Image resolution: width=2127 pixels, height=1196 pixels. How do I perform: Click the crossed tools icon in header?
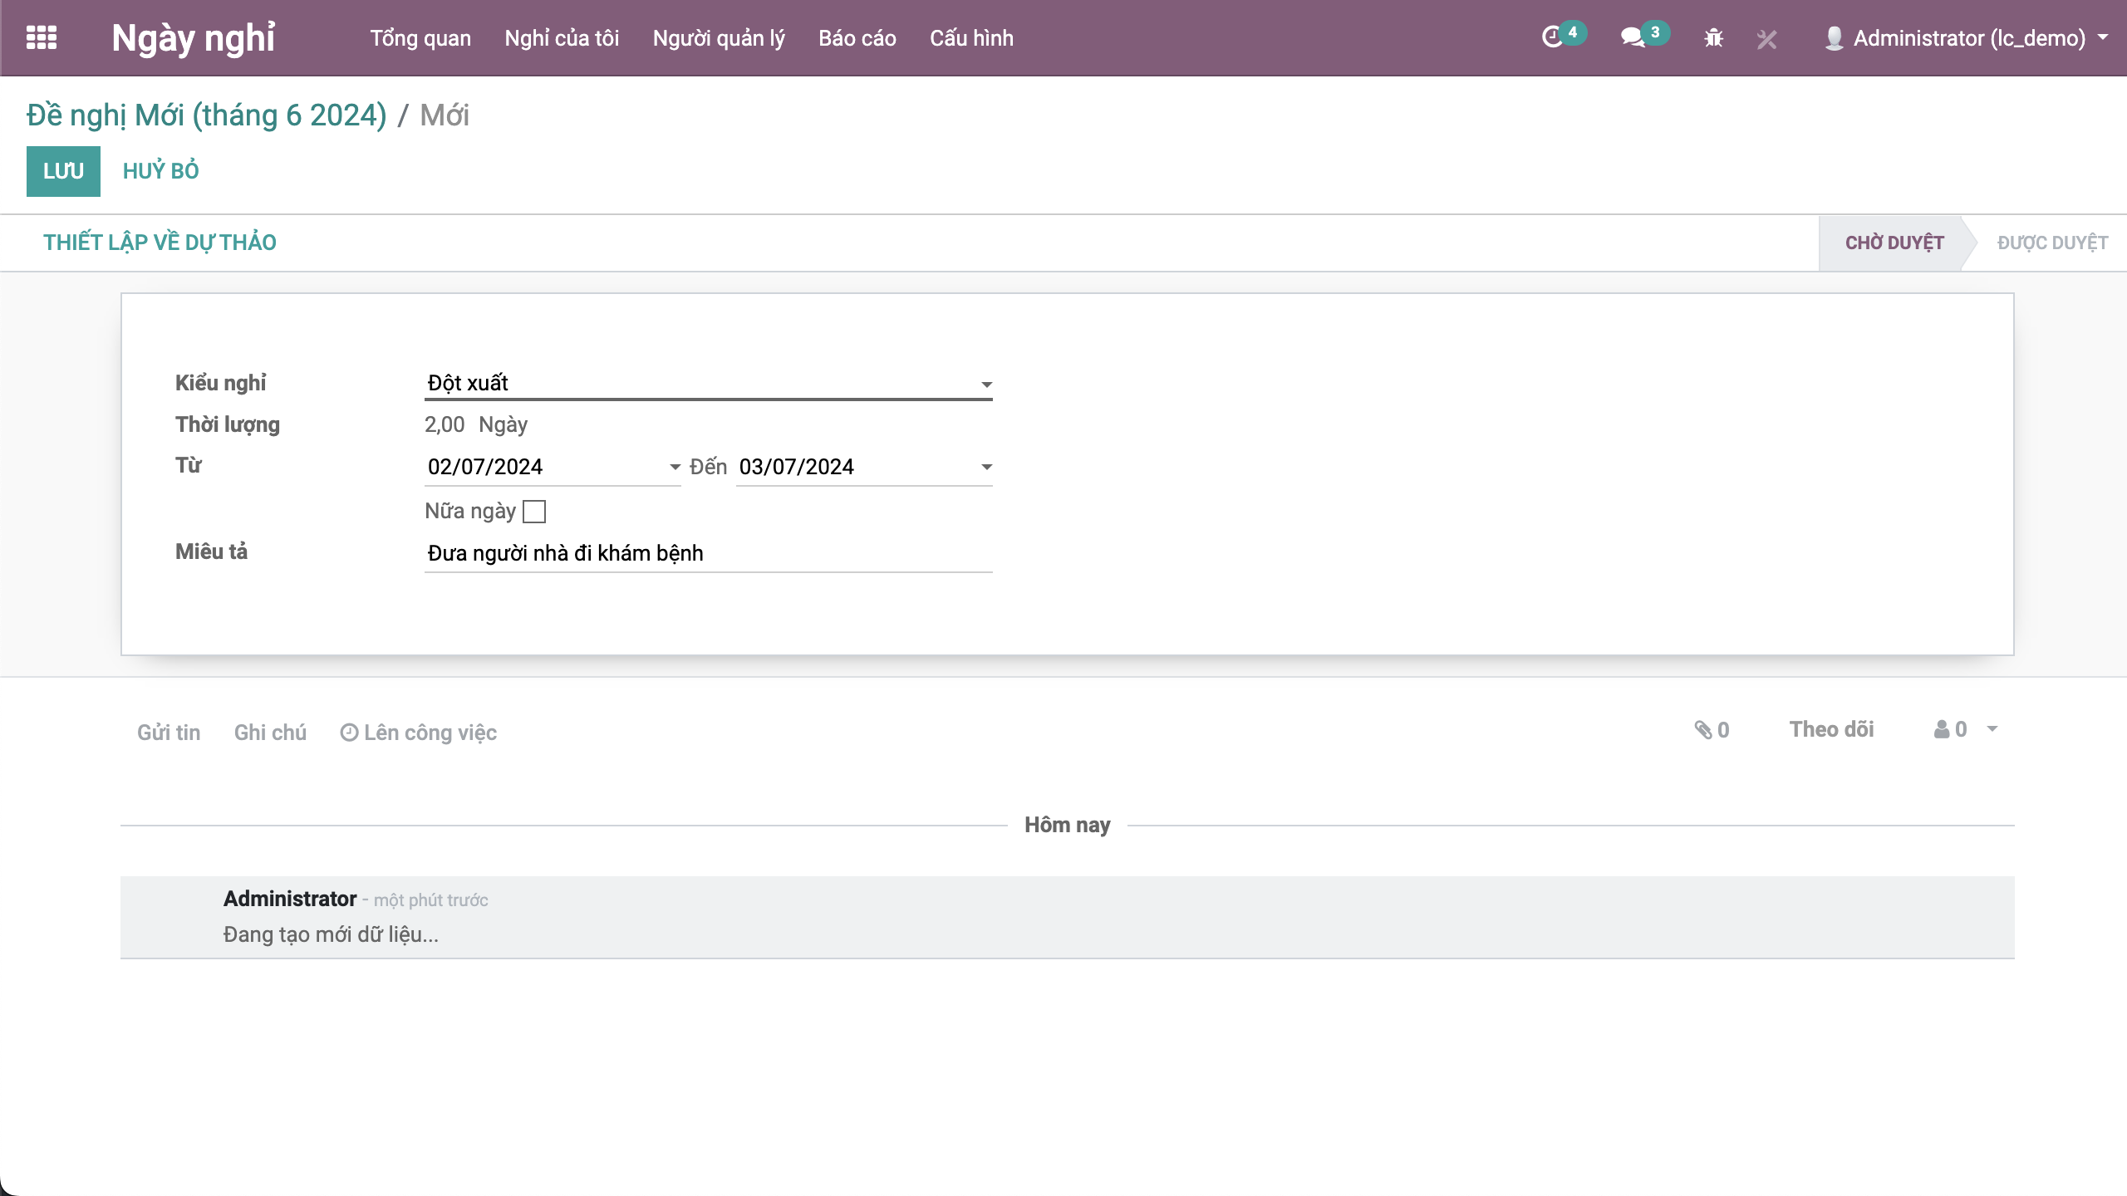1766,39
